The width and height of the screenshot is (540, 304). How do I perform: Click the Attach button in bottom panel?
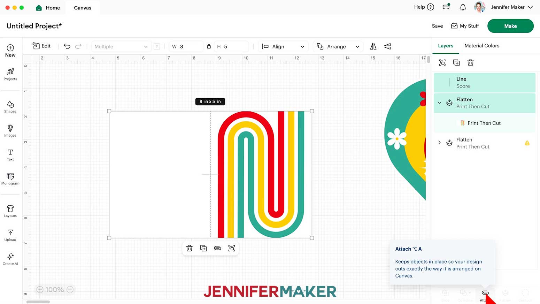[485, 295]
